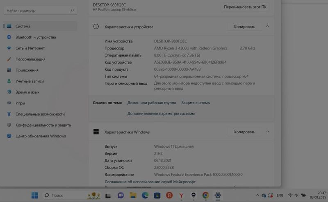Click the info icon beside Характеристики устройства
The width and height of the screenshot is (328, 202).
tap(96, 27)
